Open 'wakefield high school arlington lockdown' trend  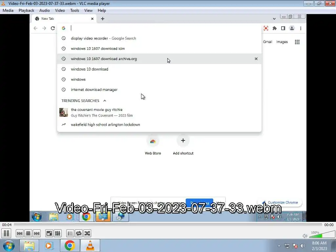(159, 125)
